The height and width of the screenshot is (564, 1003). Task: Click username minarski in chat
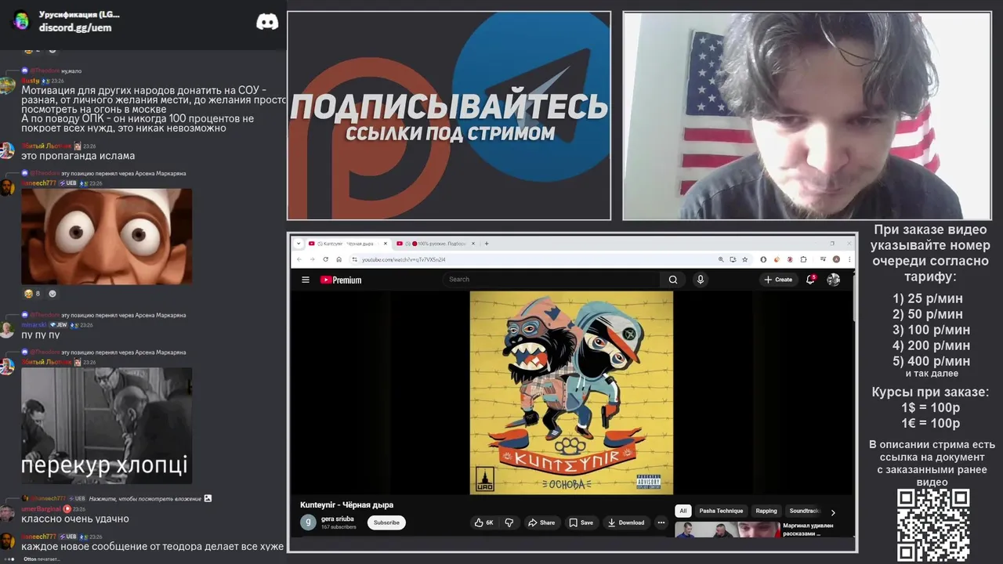click(34, 324)
